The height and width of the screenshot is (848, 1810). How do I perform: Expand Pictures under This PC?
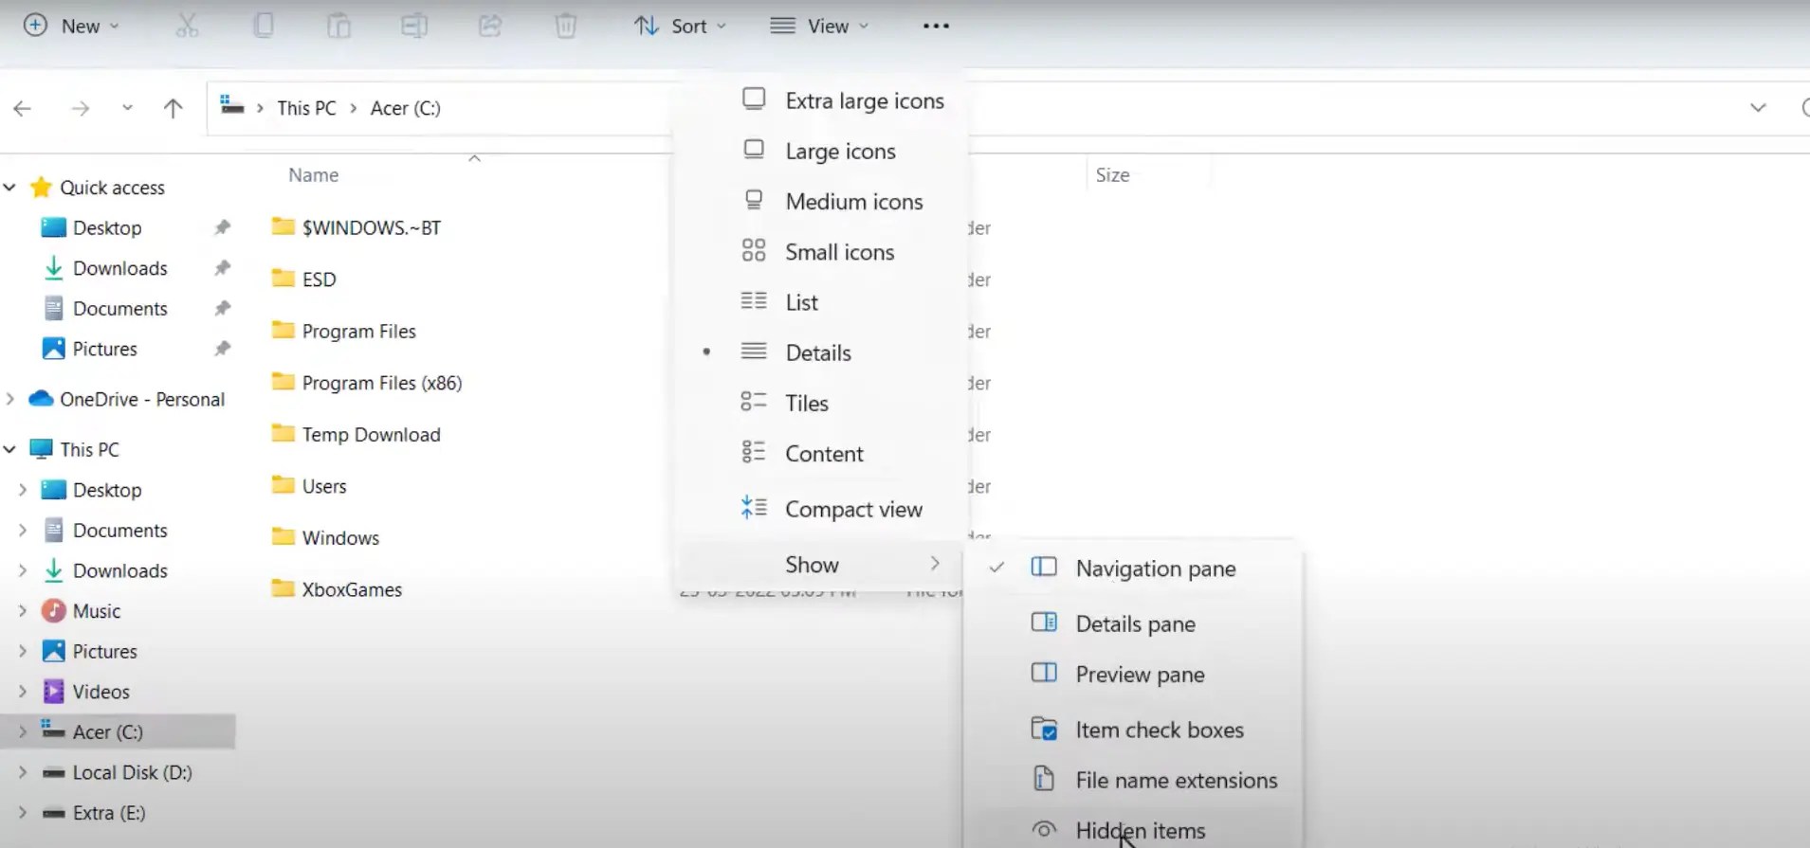pyautogui.click(x=23, y=651)
